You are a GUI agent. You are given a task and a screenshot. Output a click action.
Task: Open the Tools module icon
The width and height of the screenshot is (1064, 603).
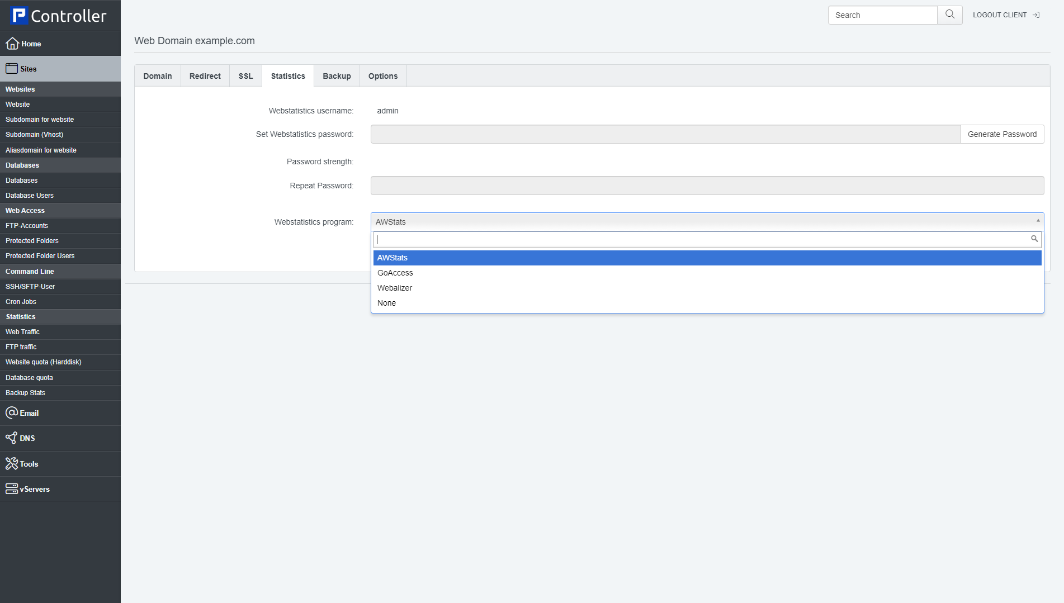tap(12, 464)
